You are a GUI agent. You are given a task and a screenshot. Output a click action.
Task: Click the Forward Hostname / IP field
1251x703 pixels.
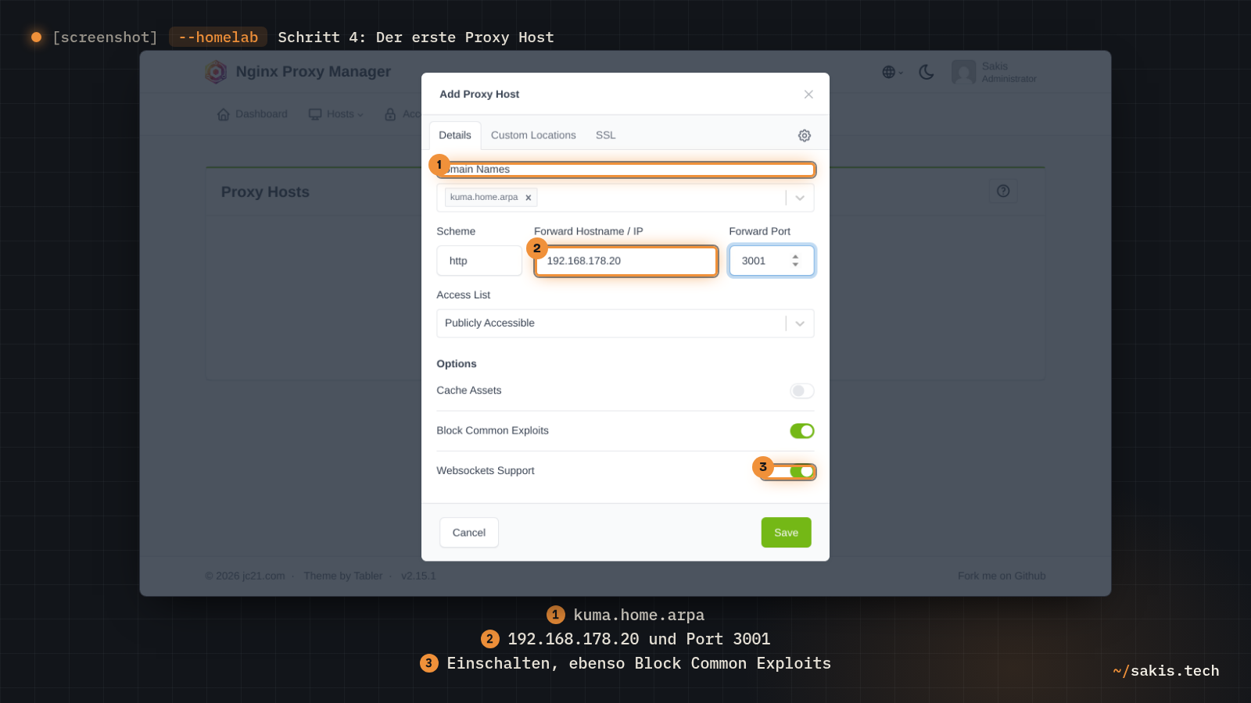point(625,261)
